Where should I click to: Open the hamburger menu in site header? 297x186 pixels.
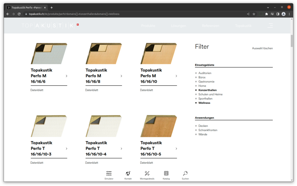pos(270,25)
